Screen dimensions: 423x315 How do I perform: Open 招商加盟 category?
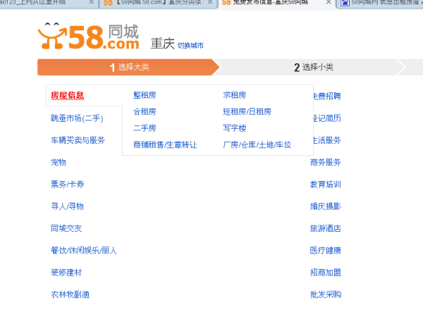(325, 273)
